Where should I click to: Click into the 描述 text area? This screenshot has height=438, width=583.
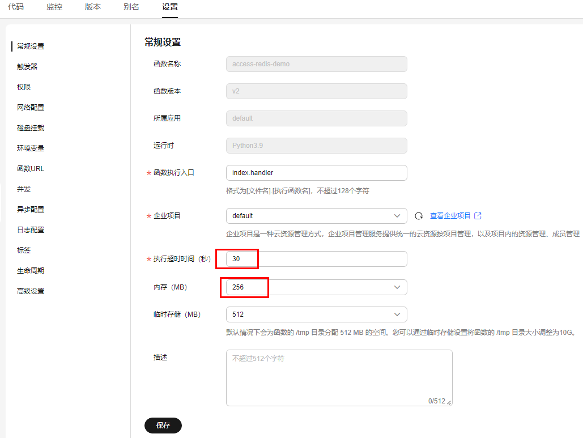[x=339, y=377]
